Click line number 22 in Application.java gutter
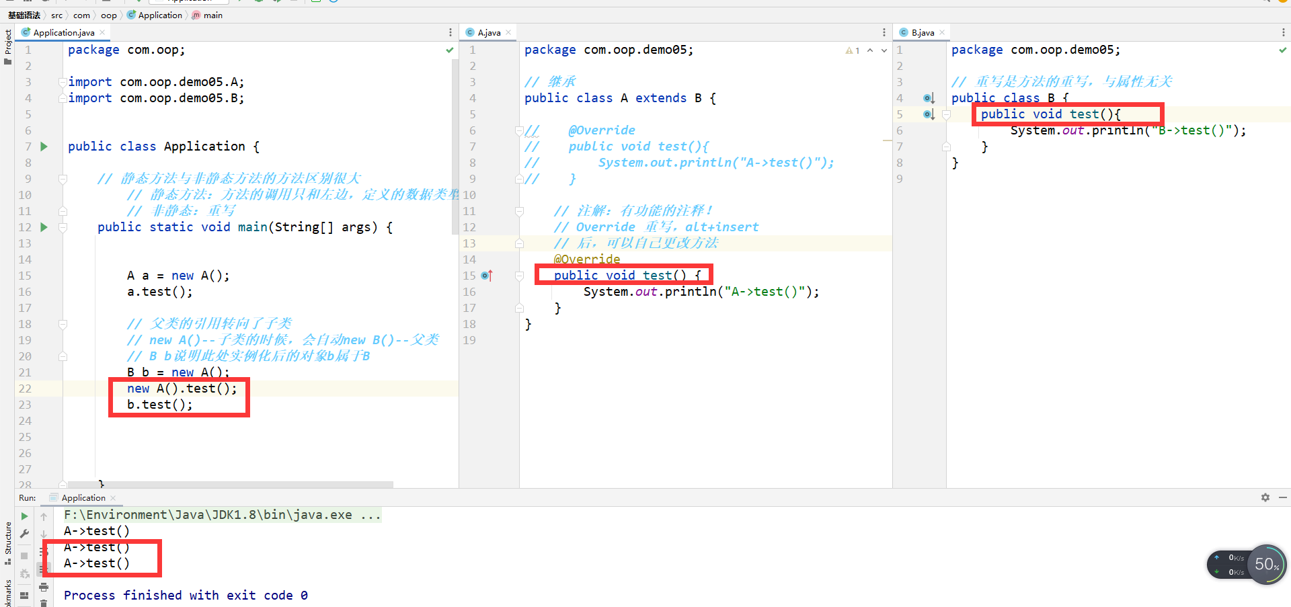1291x607 pixels. (25, 389)
